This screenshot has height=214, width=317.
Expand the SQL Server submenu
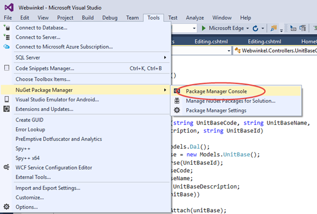pos(90,57)
